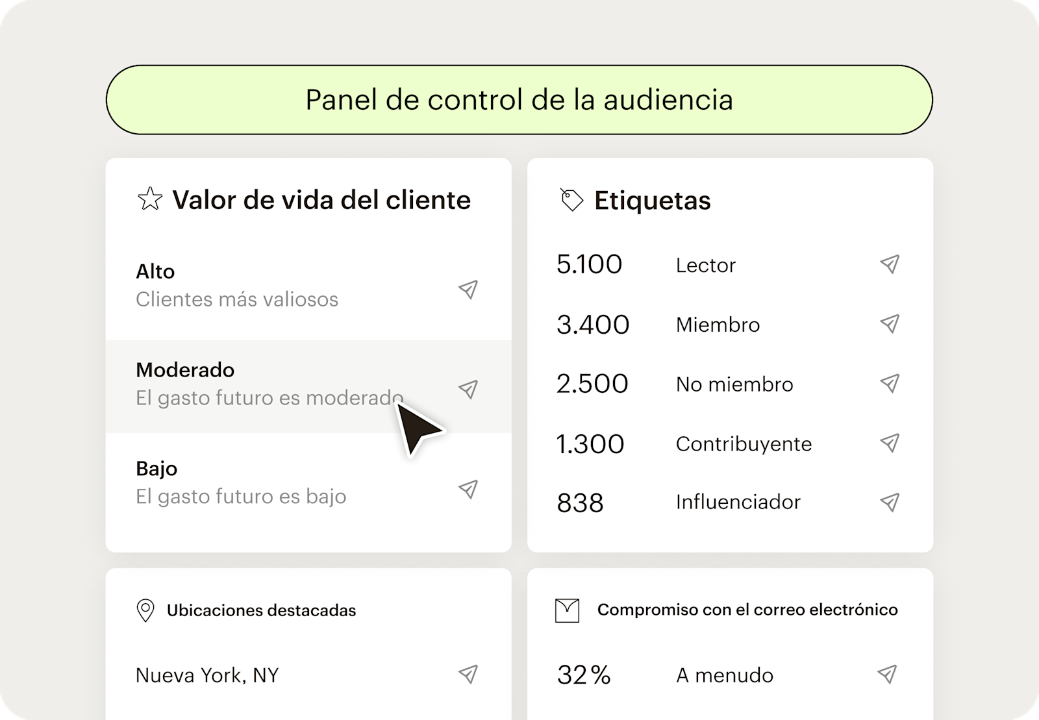The width and height of the screenshot is (1039, 720).
Task: Click the envelope icon for email engagement
Action: [x=567, y=610]
